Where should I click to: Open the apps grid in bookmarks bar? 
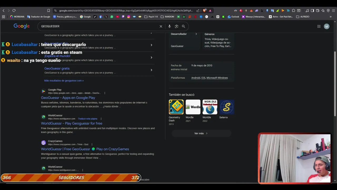click(3, 17)
